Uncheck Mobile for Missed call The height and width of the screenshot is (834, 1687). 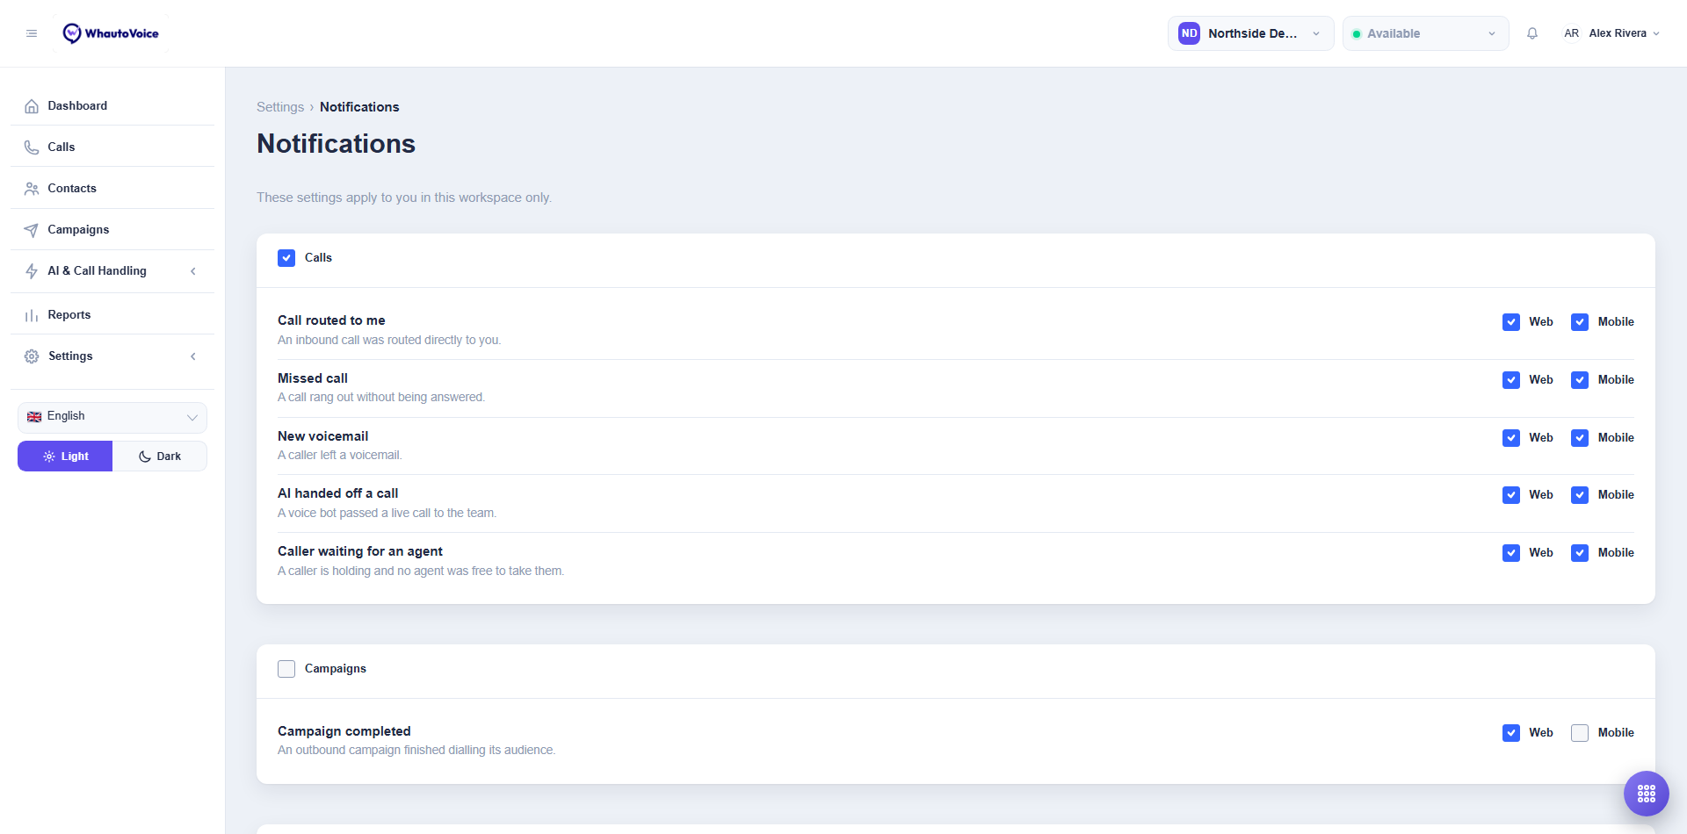click(x=1580, y=380)
